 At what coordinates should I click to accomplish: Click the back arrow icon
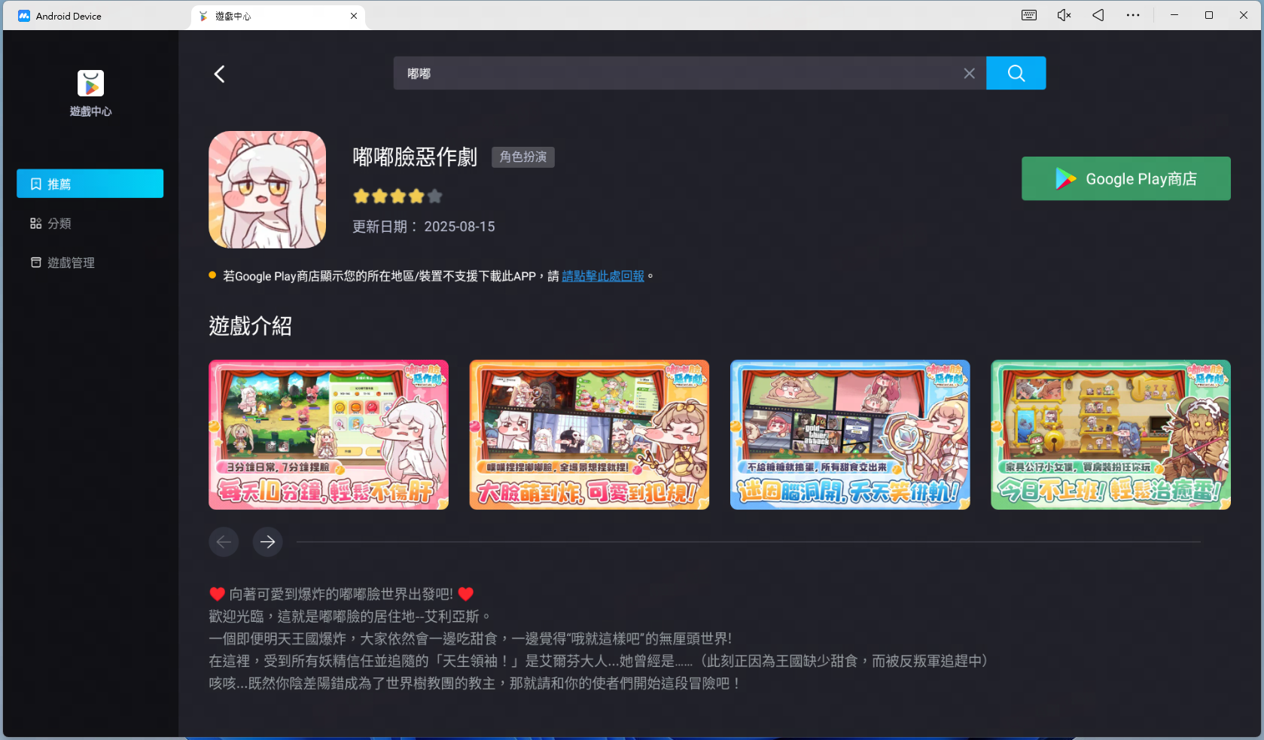coord(220,74)
